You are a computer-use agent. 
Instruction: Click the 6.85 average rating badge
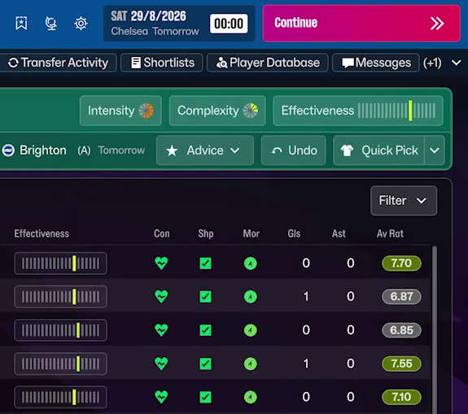pos(401,330)
